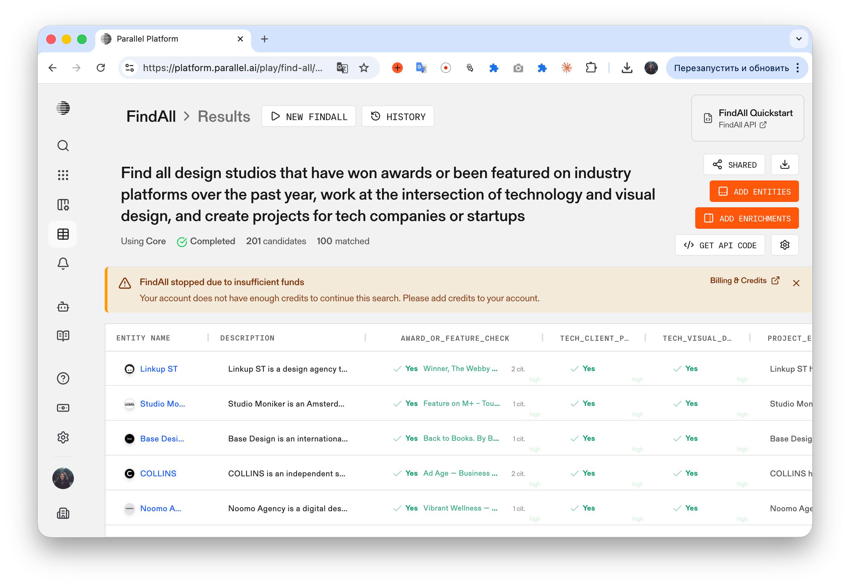Reload the page with the refresh icon
This screenshot has width=850, height=587.
(100, 68)
